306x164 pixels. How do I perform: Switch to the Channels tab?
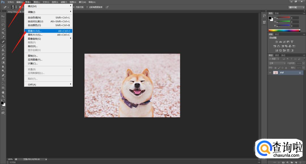point(277,55)
